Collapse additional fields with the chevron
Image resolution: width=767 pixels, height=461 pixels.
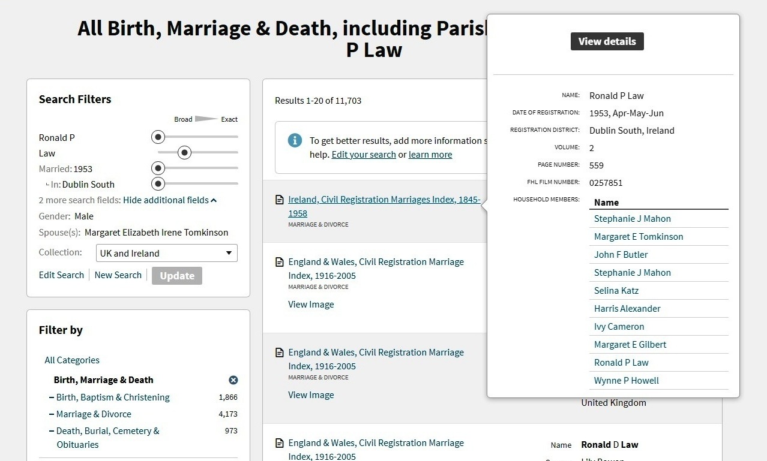coord(214,200)
